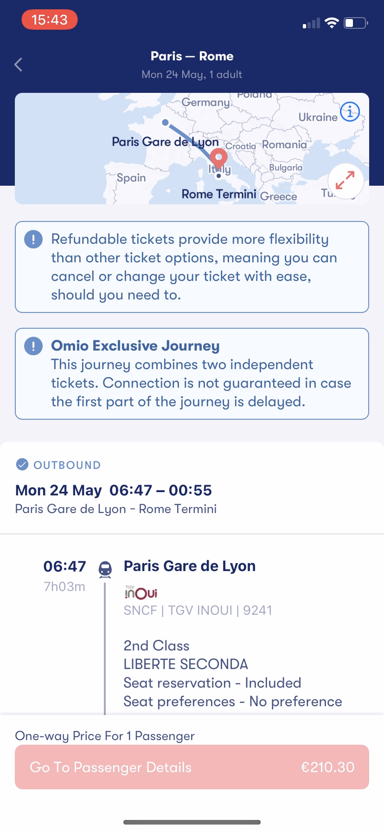Tap the battery status indicator
The height and width of the screenshot is (832, 384).
[x=356, y=23]
